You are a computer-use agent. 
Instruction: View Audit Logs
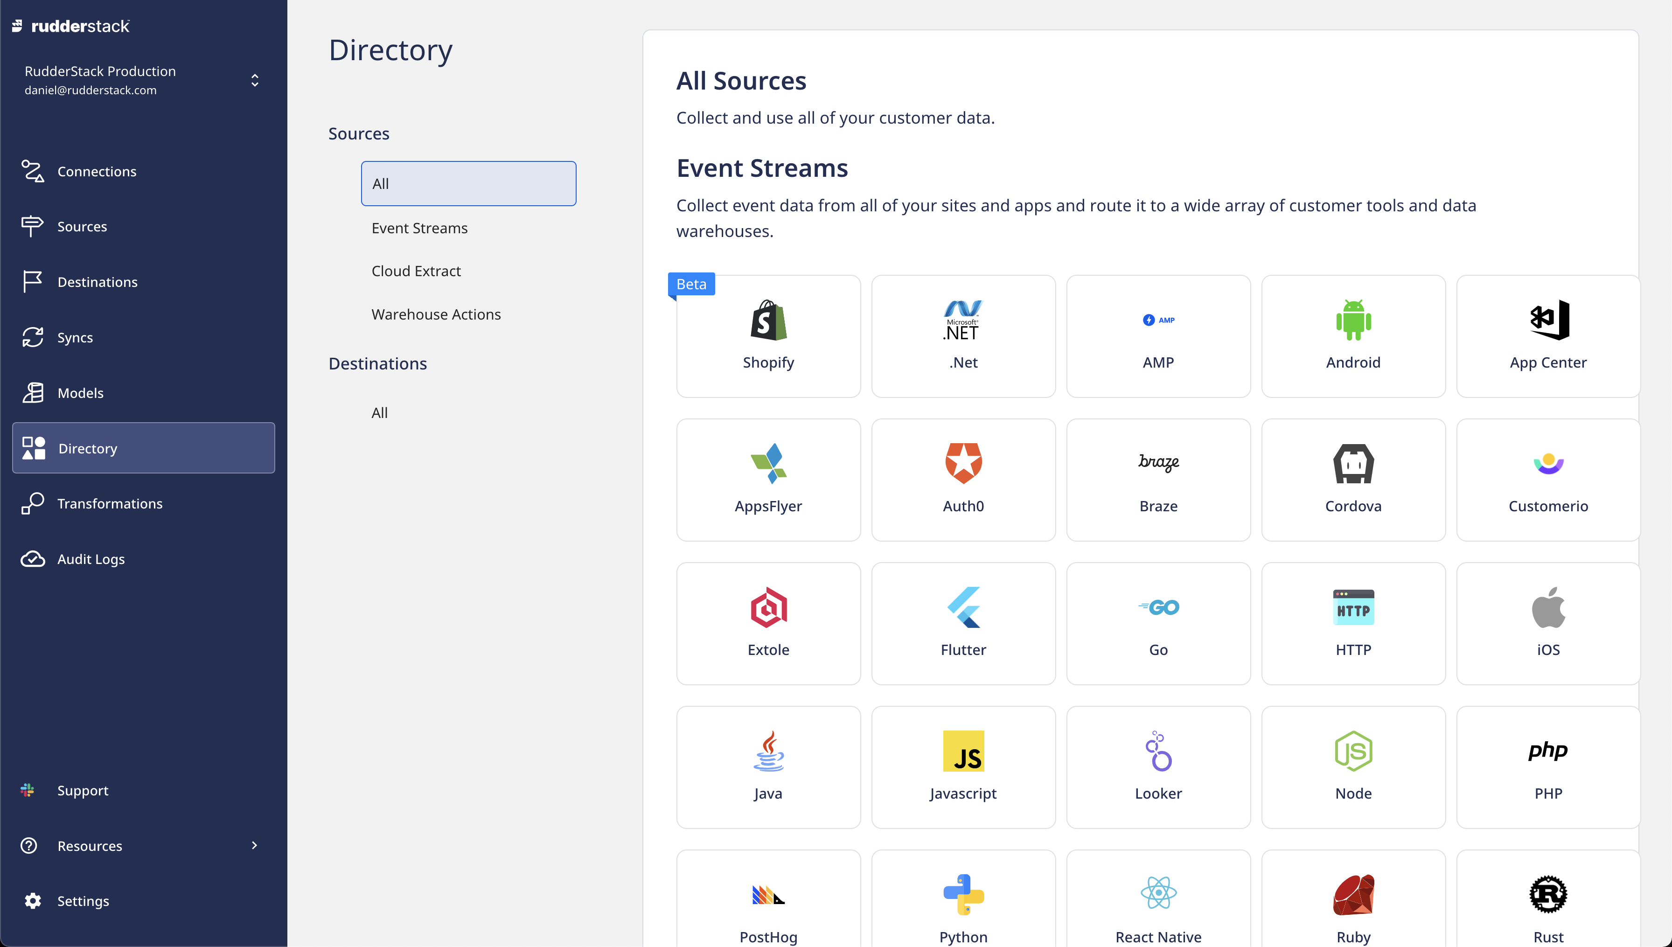point(91,559)
